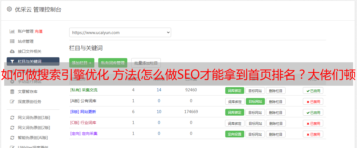Click the 批量添加栏目 button
Viewport: 357px width, 148px height.
pyautogui.click(x=146, y=63)
